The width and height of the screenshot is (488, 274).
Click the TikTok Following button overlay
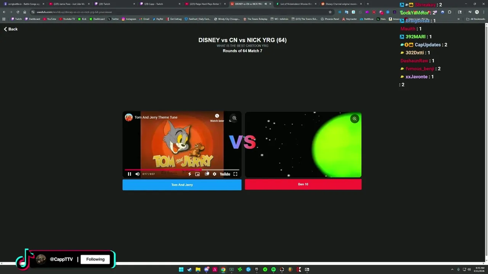click(x=95, y=259)
